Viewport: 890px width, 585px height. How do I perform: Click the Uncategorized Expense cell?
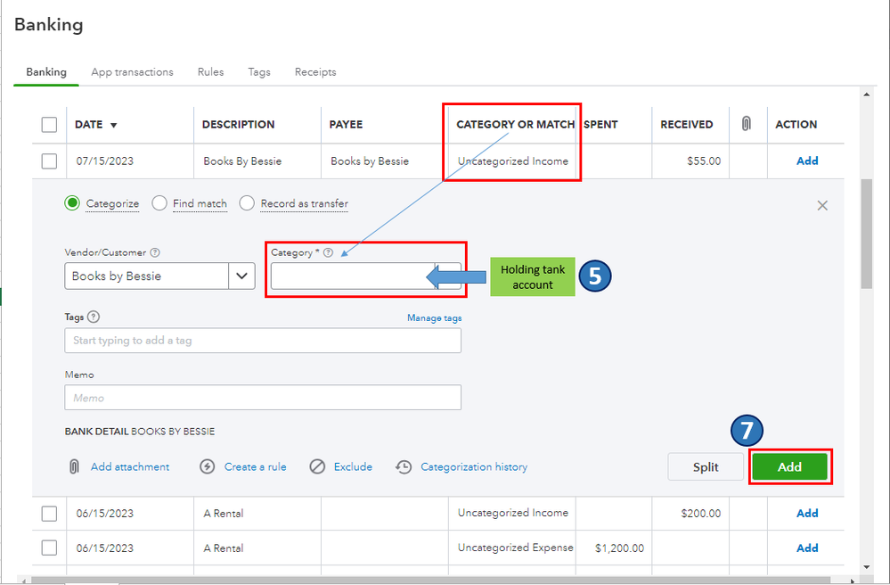click(516, 548)
